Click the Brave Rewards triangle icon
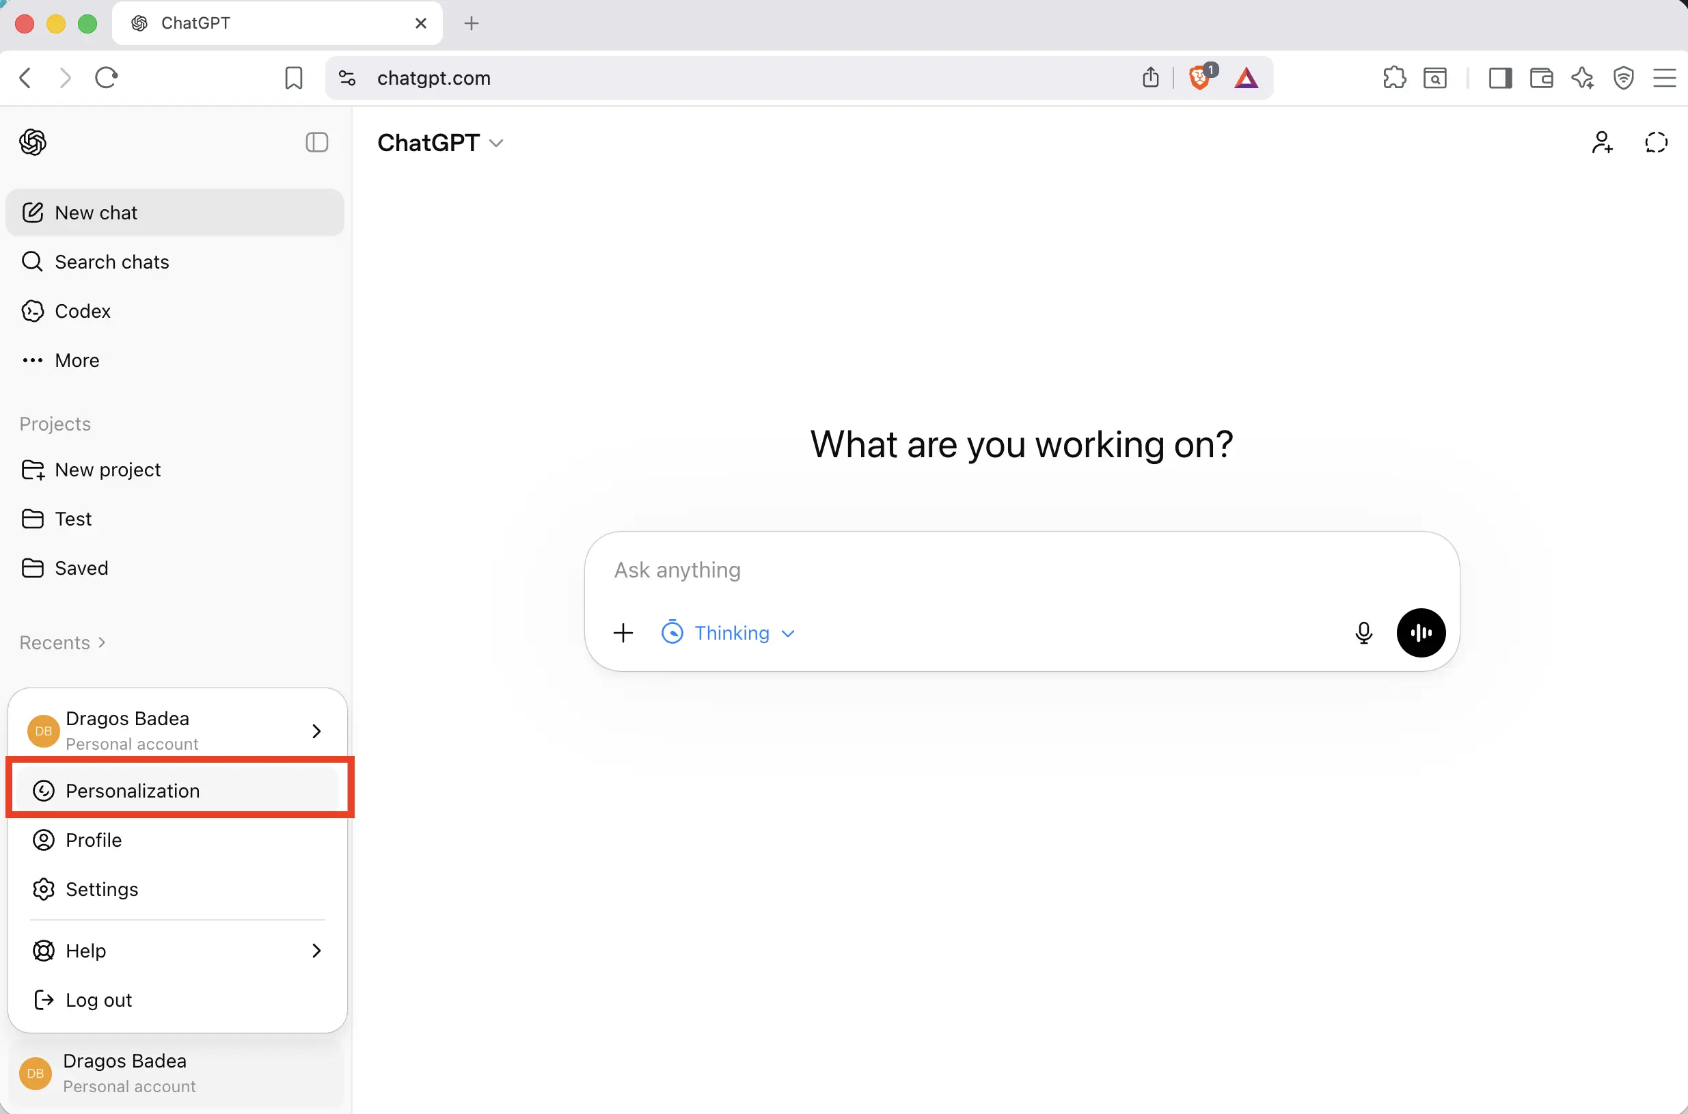Screen dimensions: 1688x1114 [x=1247, y=77]
